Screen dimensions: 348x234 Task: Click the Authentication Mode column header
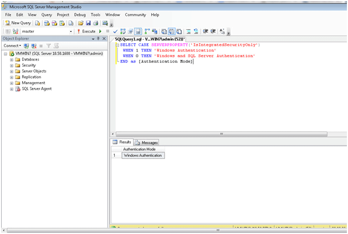pyautogui.click(x=143, y=149)
